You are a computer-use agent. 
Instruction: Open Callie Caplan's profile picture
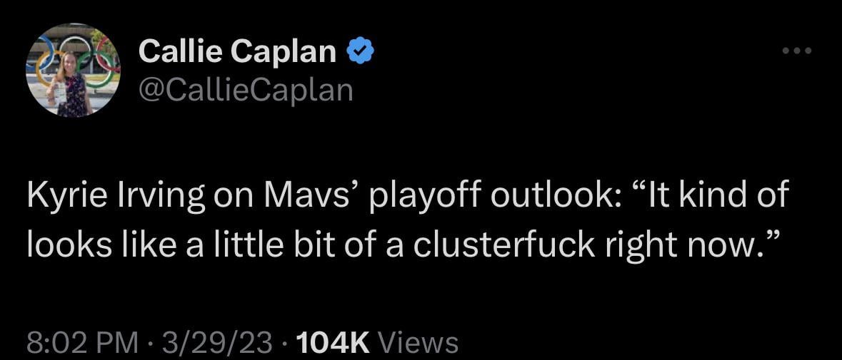[73, 71]
